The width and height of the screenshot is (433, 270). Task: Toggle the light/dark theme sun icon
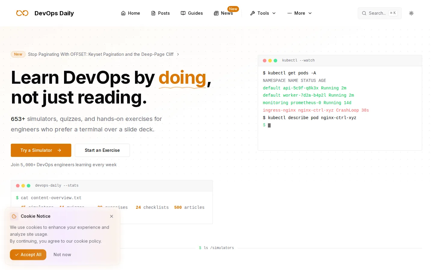(411, 13)
